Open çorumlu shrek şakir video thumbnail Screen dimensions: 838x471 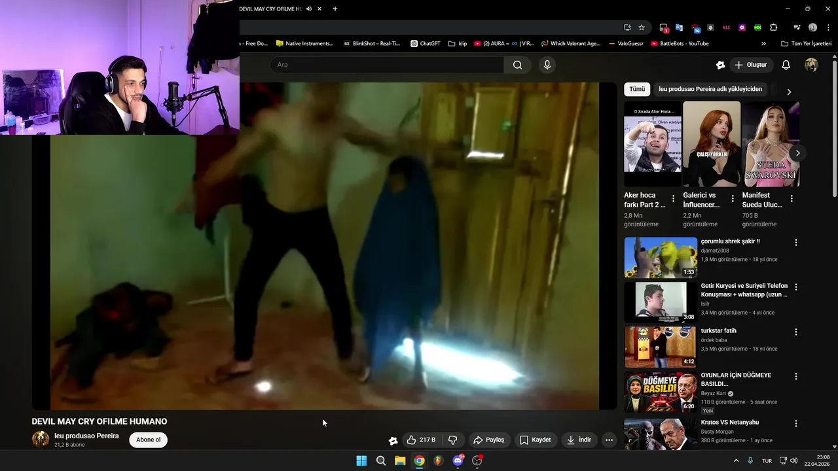tap(661, 258)
